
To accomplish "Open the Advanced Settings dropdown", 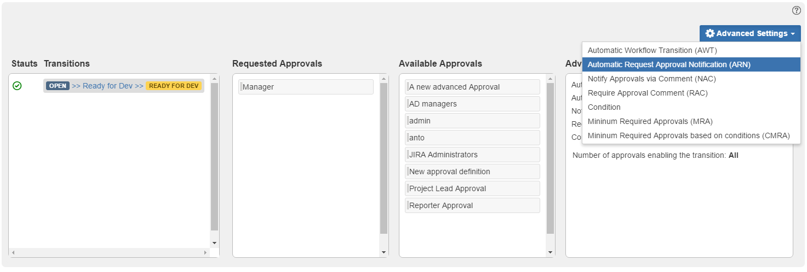I will (750, 33).
